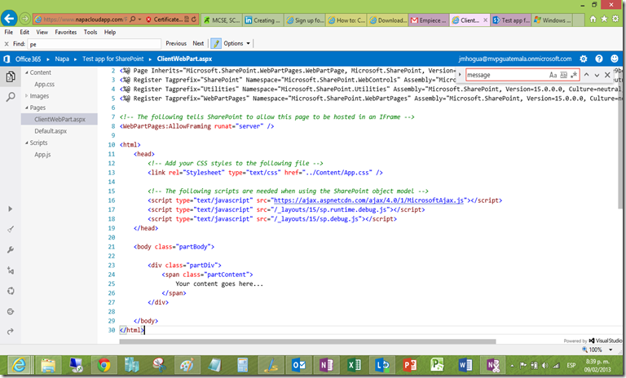Expand the replace arrow beside find box

pos(460,75)
